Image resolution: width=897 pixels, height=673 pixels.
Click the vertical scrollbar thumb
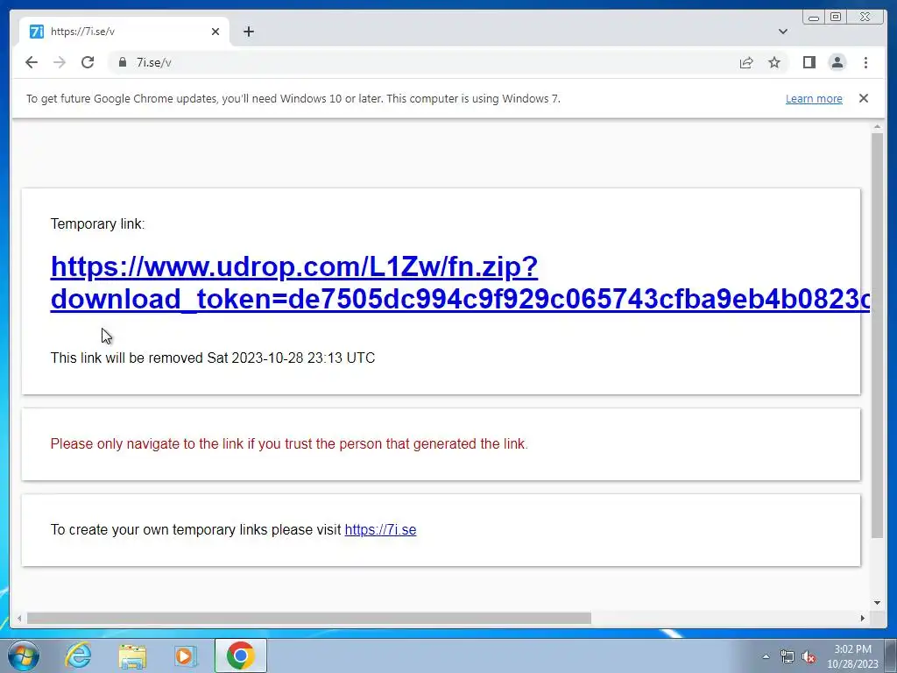(877, 335)
